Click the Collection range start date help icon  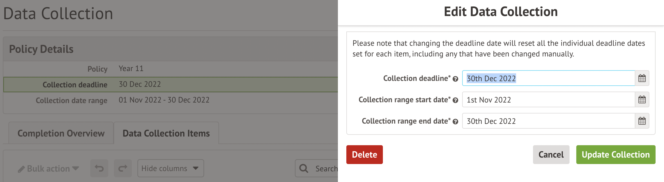point(456,100)
